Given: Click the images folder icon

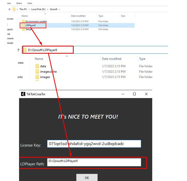Looking at the screenshot, I should (37, 77).
